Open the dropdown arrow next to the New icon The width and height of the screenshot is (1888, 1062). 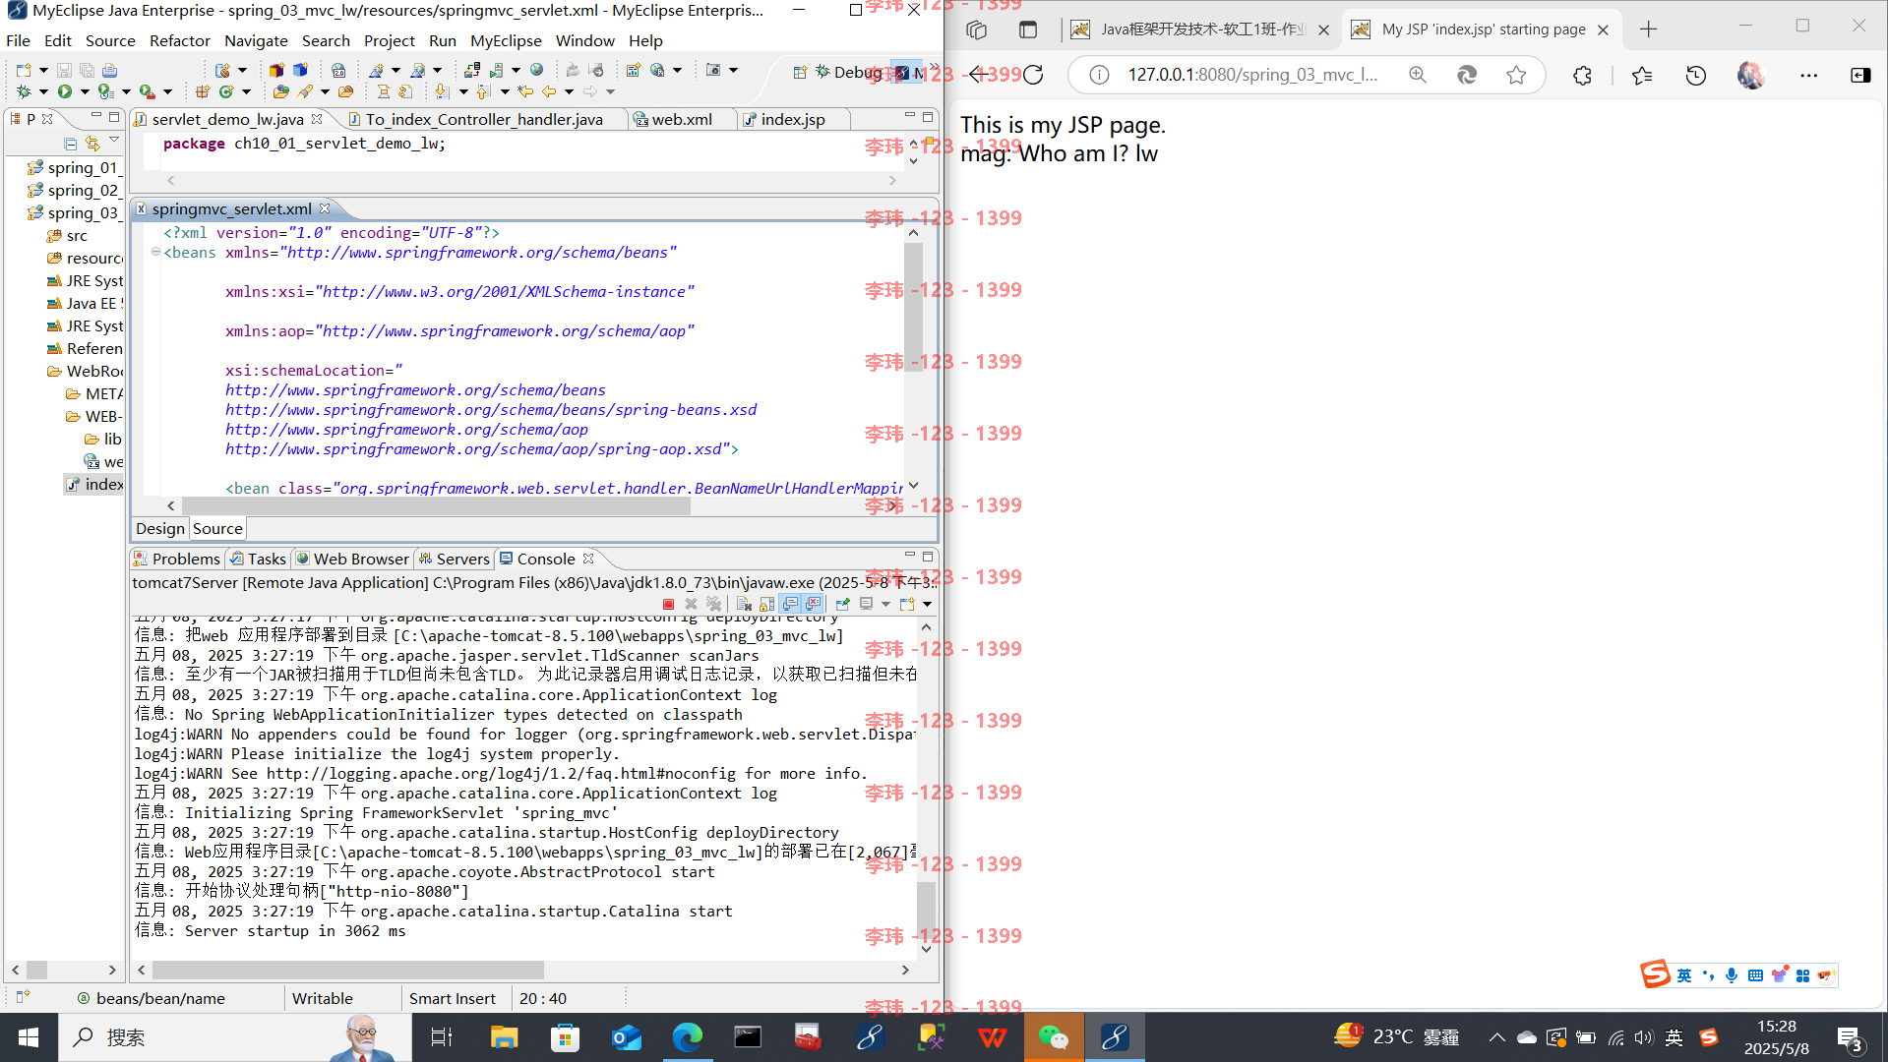(x=43, y=70)
